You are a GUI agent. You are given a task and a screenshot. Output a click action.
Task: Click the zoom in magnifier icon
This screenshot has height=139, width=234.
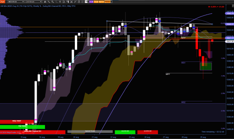[52, 2]
